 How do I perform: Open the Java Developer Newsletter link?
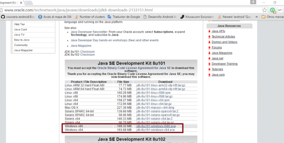(89, 32)
